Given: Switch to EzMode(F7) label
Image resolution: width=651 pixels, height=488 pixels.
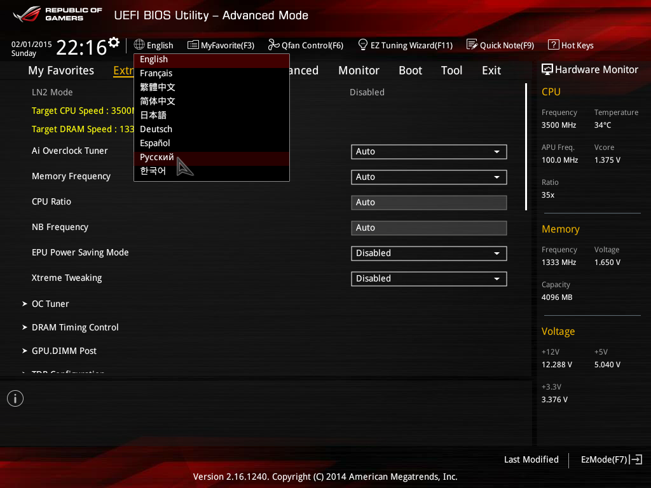Looking at the screenshot, I should coord(604,459).
